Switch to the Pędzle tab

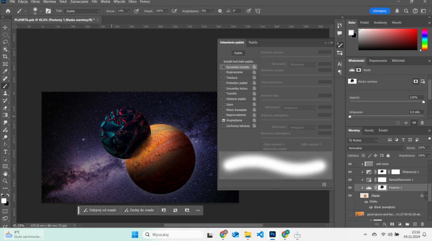point(253,43)
